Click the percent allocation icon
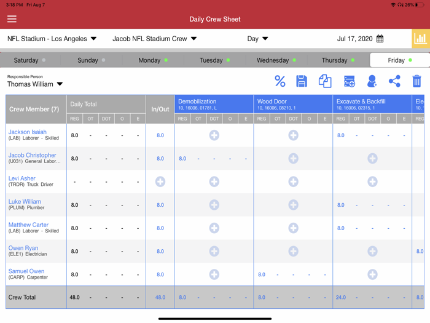Viewport: 430px width, 323px height. (280, 81)
